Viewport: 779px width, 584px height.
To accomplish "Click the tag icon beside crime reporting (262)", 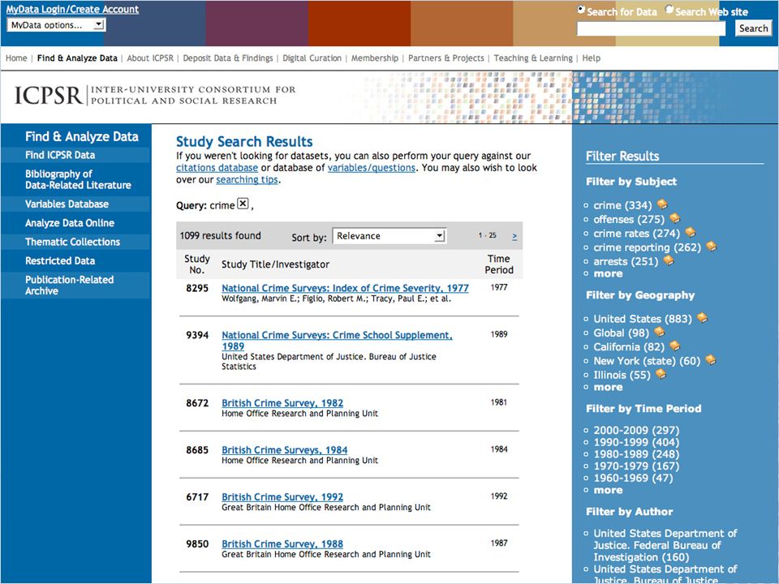I will click(x=712, y=246).
